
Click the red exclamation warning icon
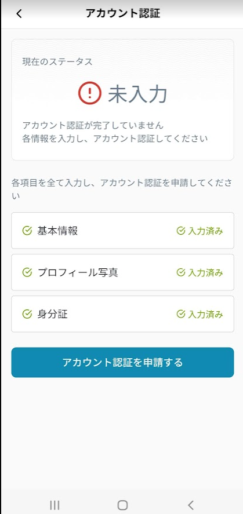(89, 93)
